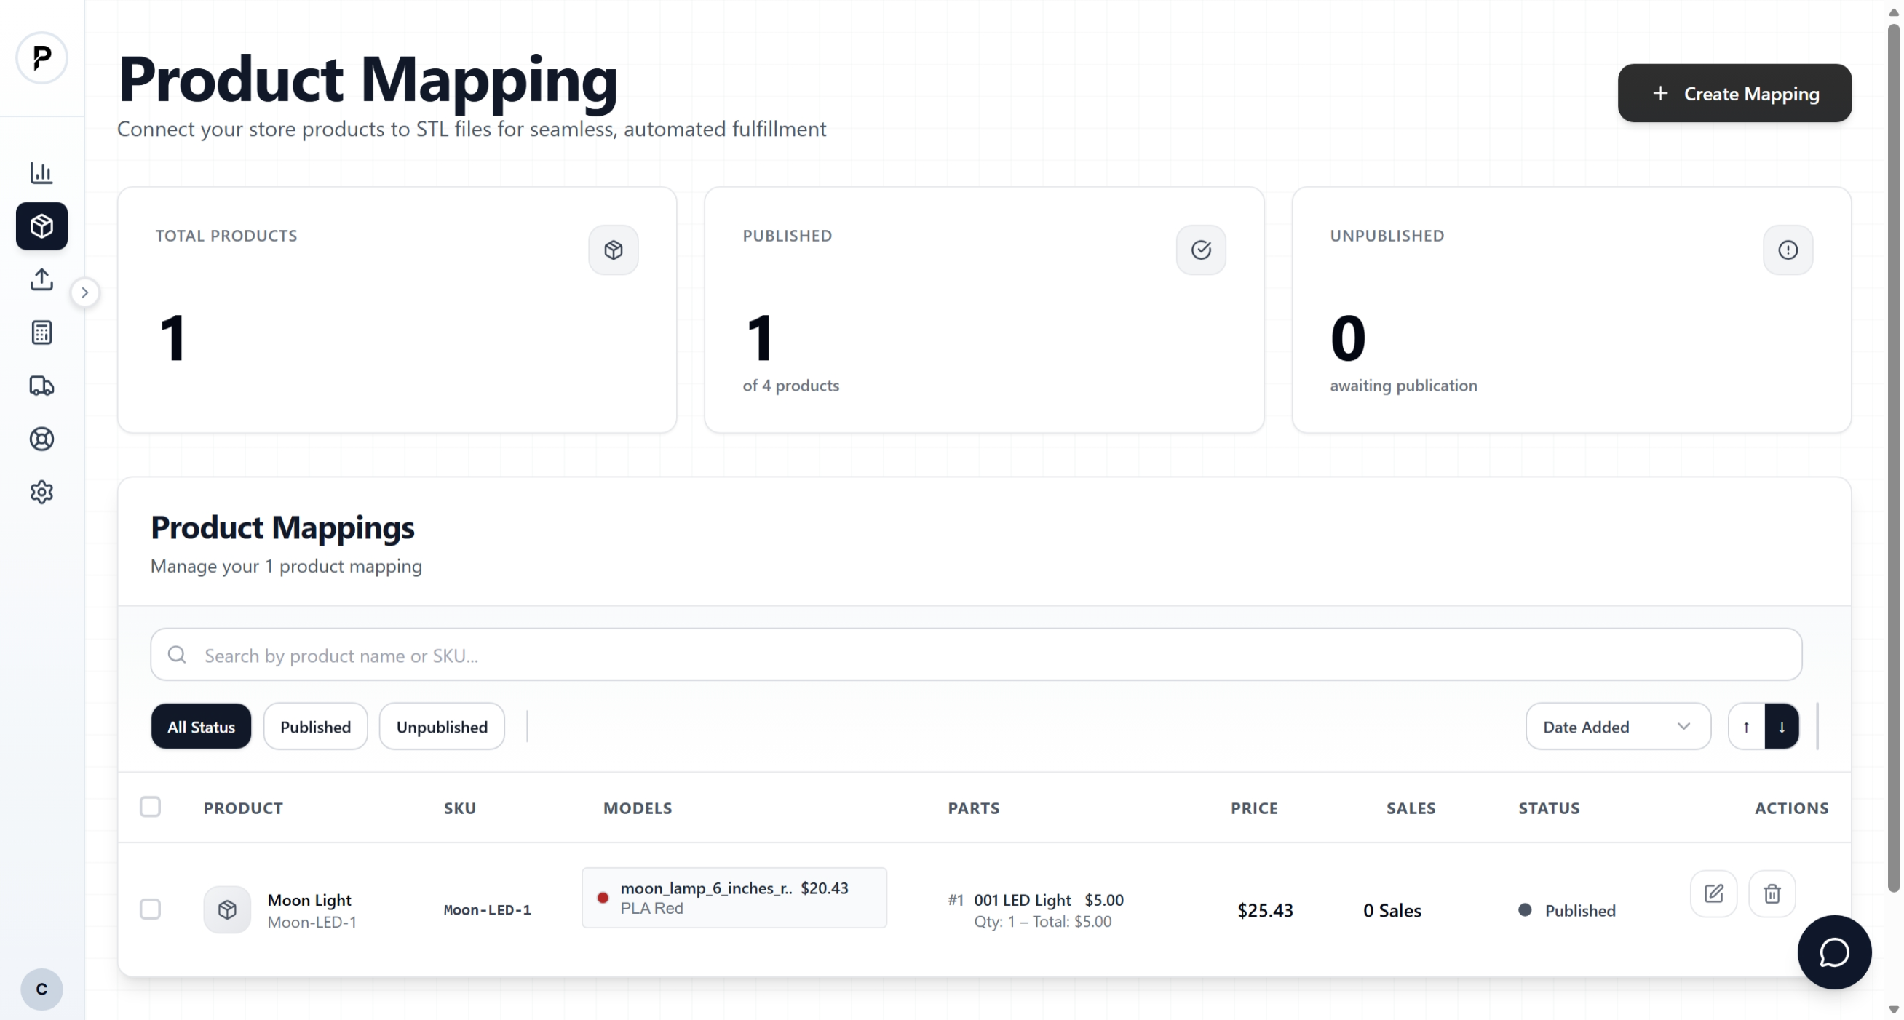The height and width of the screenshot is (1020, 1904).
Task: Click the upload icon in sidebar
Action: (41, 279)
